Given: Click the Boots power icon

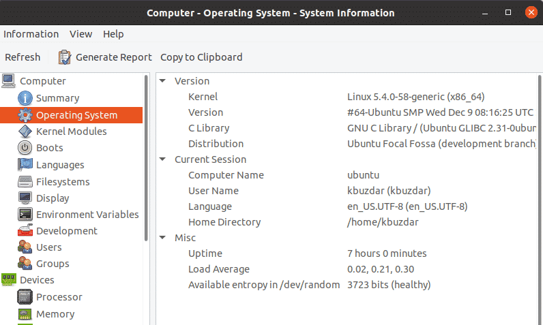Looking at the screenshot, I should coord(25,148).
